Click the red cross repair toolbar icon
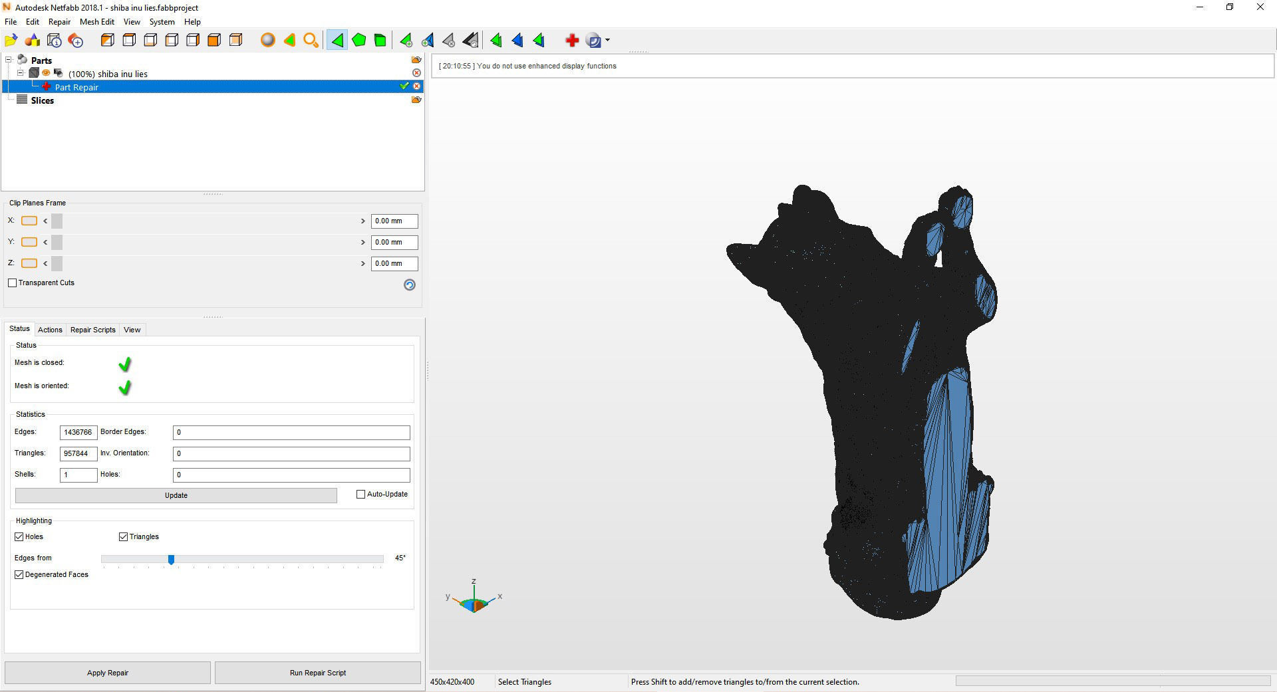This screenshot has width=1277, height=692. 572,41
